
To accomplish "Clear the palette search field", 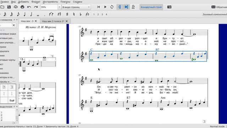I will click(x=13, y=25).
